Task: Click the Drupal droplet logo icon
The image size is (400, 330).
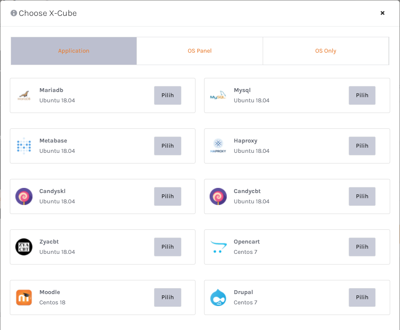Action: pyautogui.click(x=218, y=297)
